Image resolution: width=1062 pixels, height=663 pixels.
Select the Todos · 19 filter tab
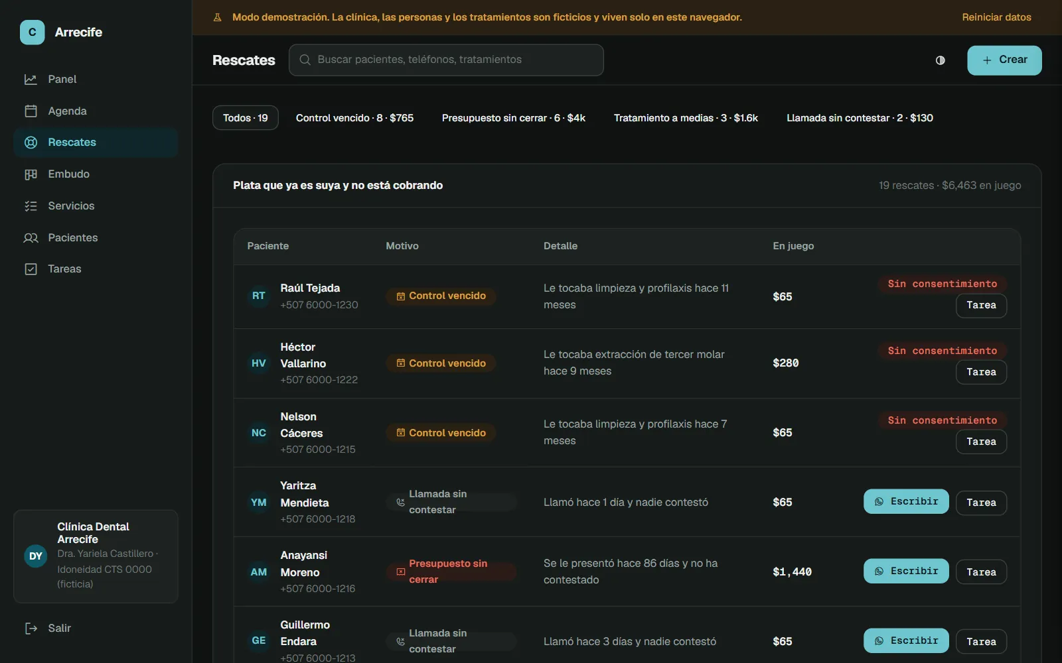[246, 118]
